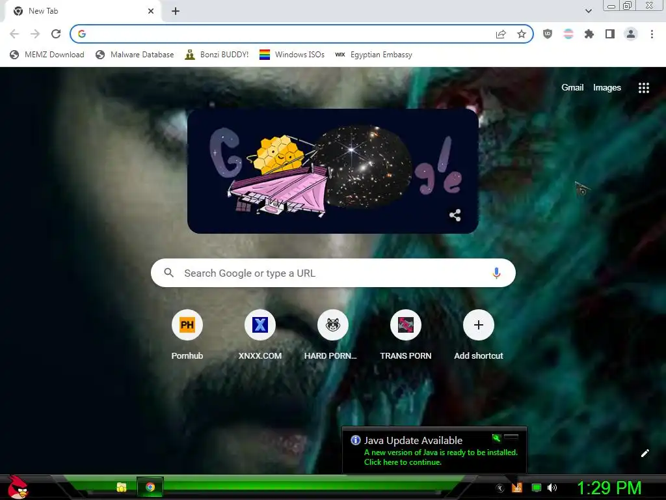Open MEMZ Download bookmark
This screenshot has width=666, height=500.
pyautogui.click(x=47, y=55)
